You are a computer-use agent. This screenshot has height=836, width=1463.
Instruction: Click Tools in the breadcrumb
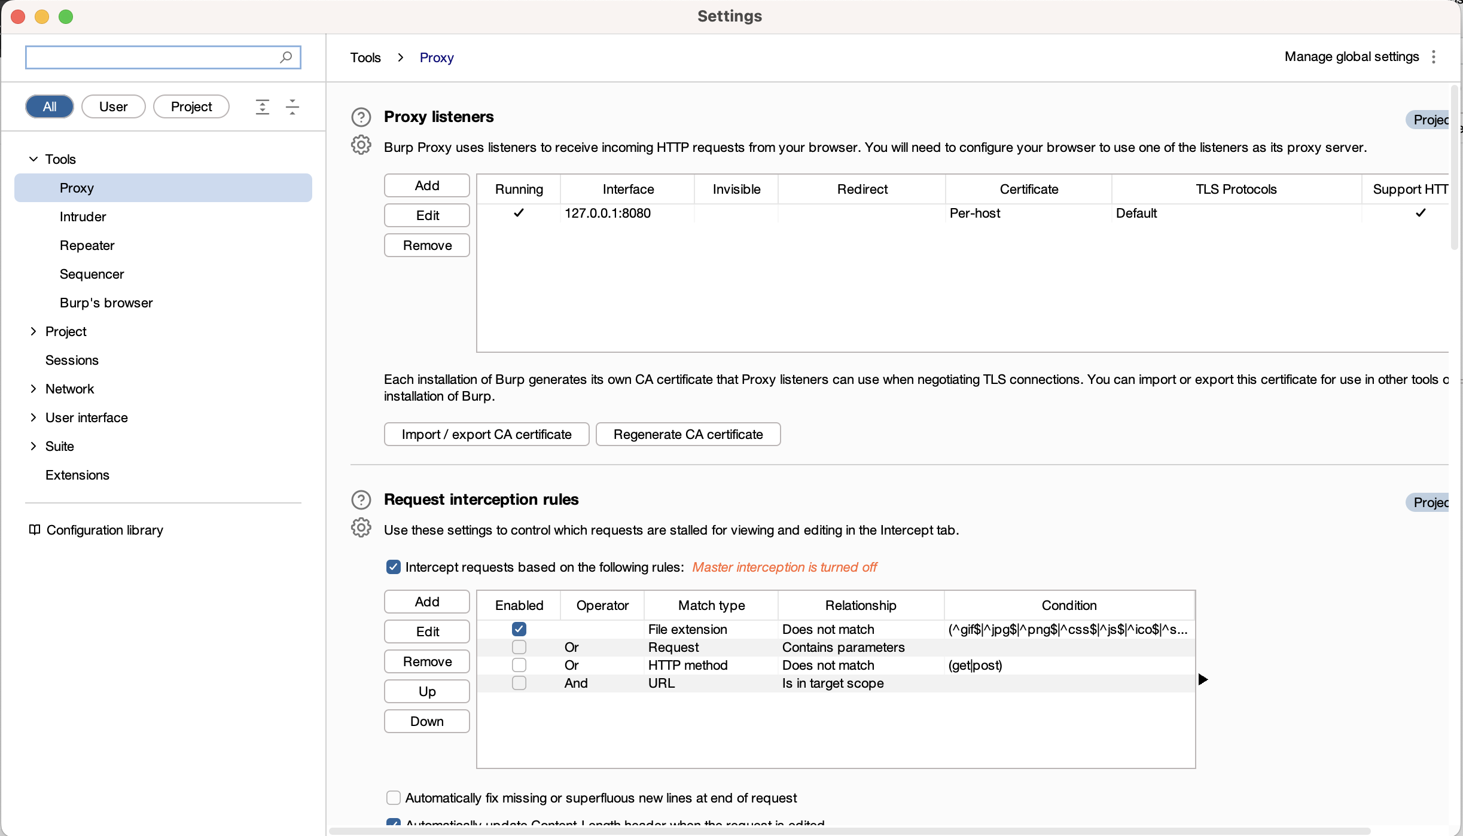pos(365,57)
